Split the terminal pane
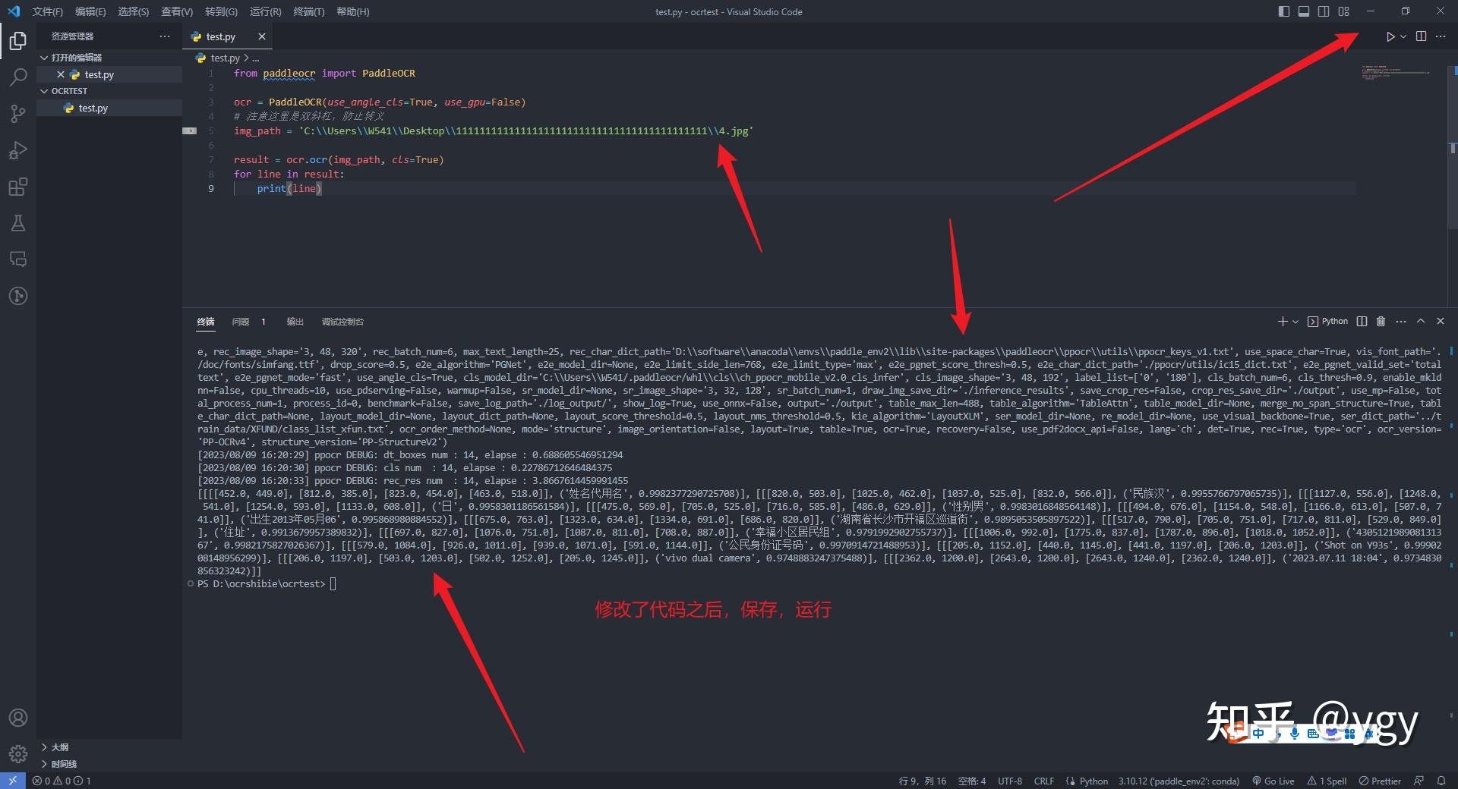The height and width of the screenshot is (789, 1458). [1362, 322]
